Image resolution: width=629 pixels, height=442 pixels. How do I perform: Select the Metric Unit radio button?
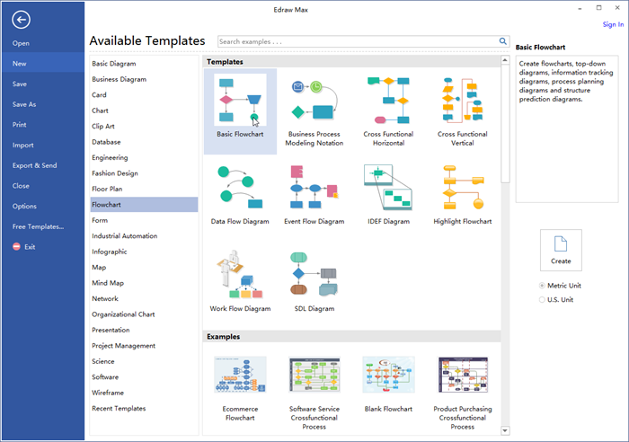coord(542,286)
